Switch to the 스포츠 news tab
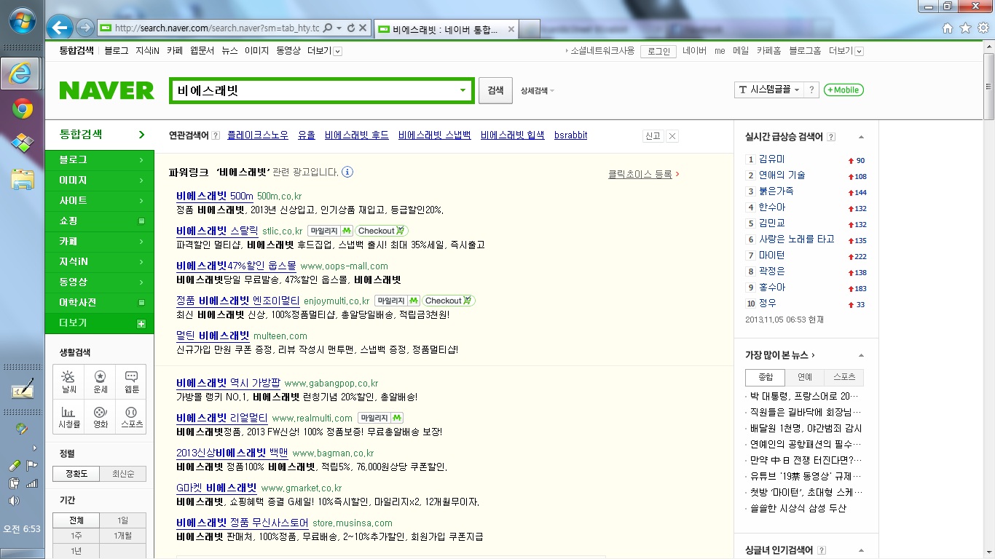 tap(844, 377)
